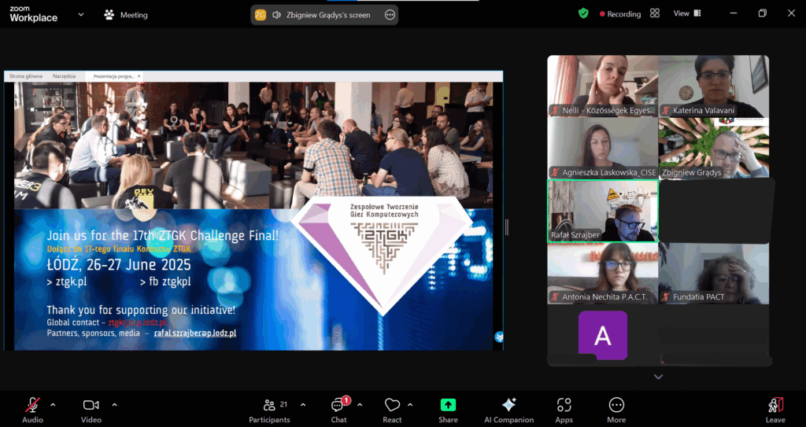Toggle the Video camera on or off

tap(91, 405)
